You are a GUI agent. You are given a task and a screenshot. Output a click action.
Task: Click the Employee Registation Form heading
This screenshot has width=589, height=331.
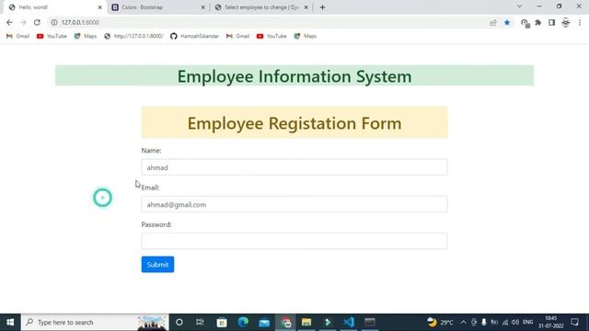coord(294,123)
